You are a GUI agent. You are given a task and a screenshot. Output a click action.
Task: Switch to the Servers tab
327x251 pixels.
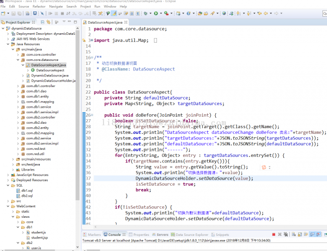[x=162, y=235]
